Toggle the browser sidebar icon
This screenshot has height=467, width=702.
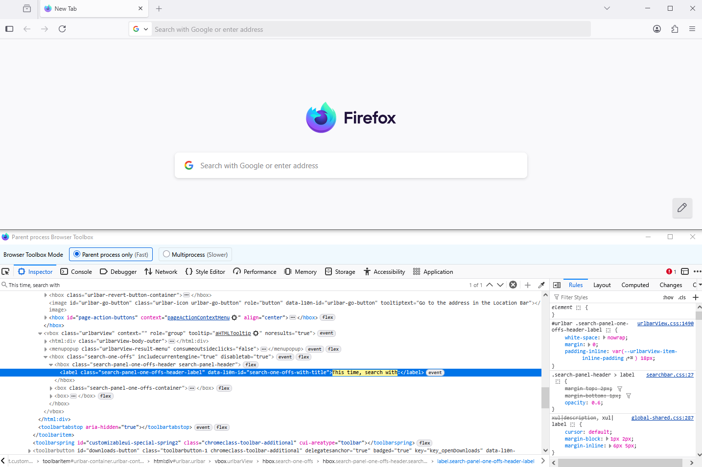pyautogui.click(x=9, y=29)
